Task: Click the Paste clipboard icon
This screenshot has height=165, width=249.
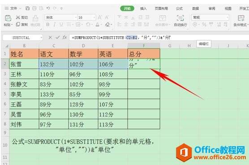Action: [x=8, y=18]
